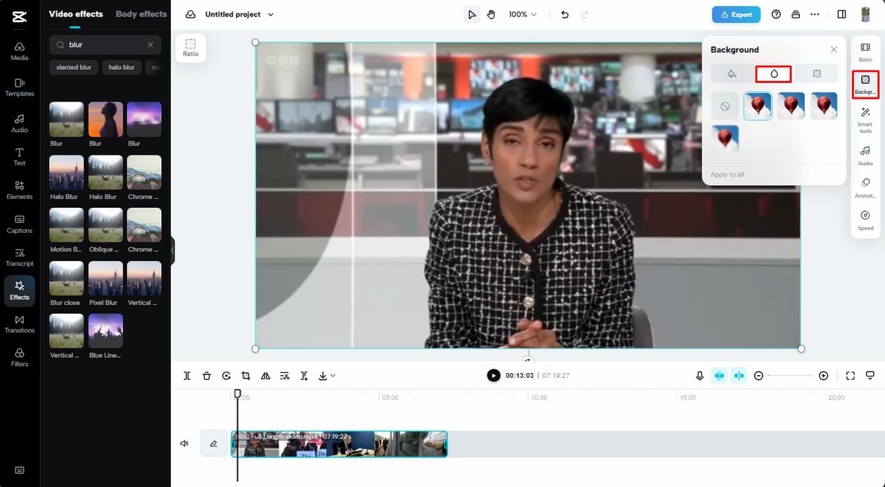The width and height of the screenshot is (885, 487).
Task: Click the mirror flip icon
Action: (265, 376)
